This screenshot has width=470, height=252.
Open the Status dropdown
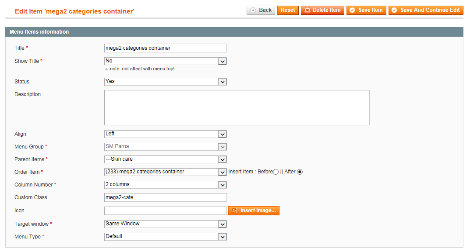click(x=166, y=82)
